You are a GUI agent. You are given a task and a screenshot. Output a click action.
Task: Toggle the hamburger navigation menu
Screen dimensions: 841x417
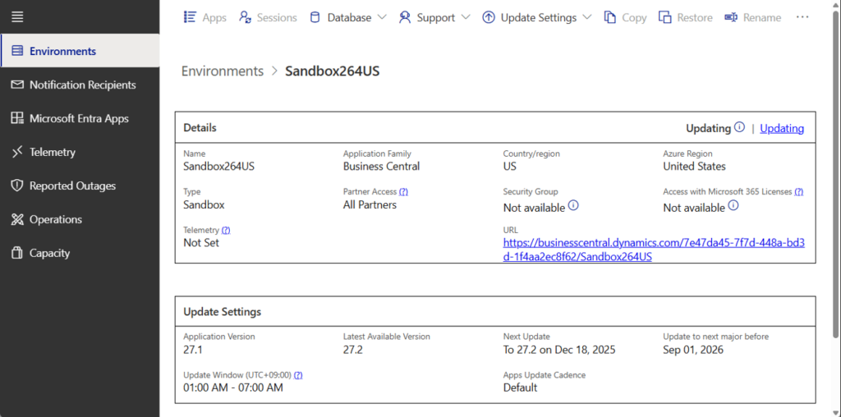[17, 17]
